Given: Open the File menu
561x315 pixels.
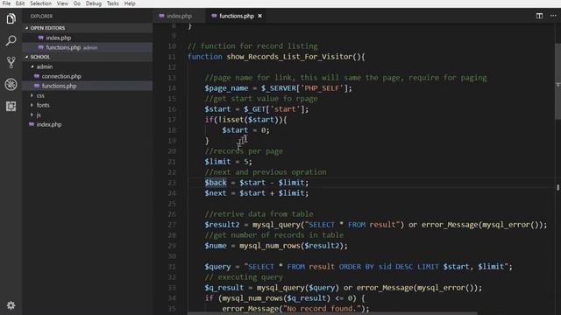Looking at the screenshot, I should pos(6,3).
